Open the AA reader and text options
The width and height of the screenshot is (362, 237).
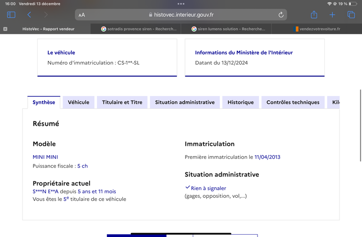82,15
